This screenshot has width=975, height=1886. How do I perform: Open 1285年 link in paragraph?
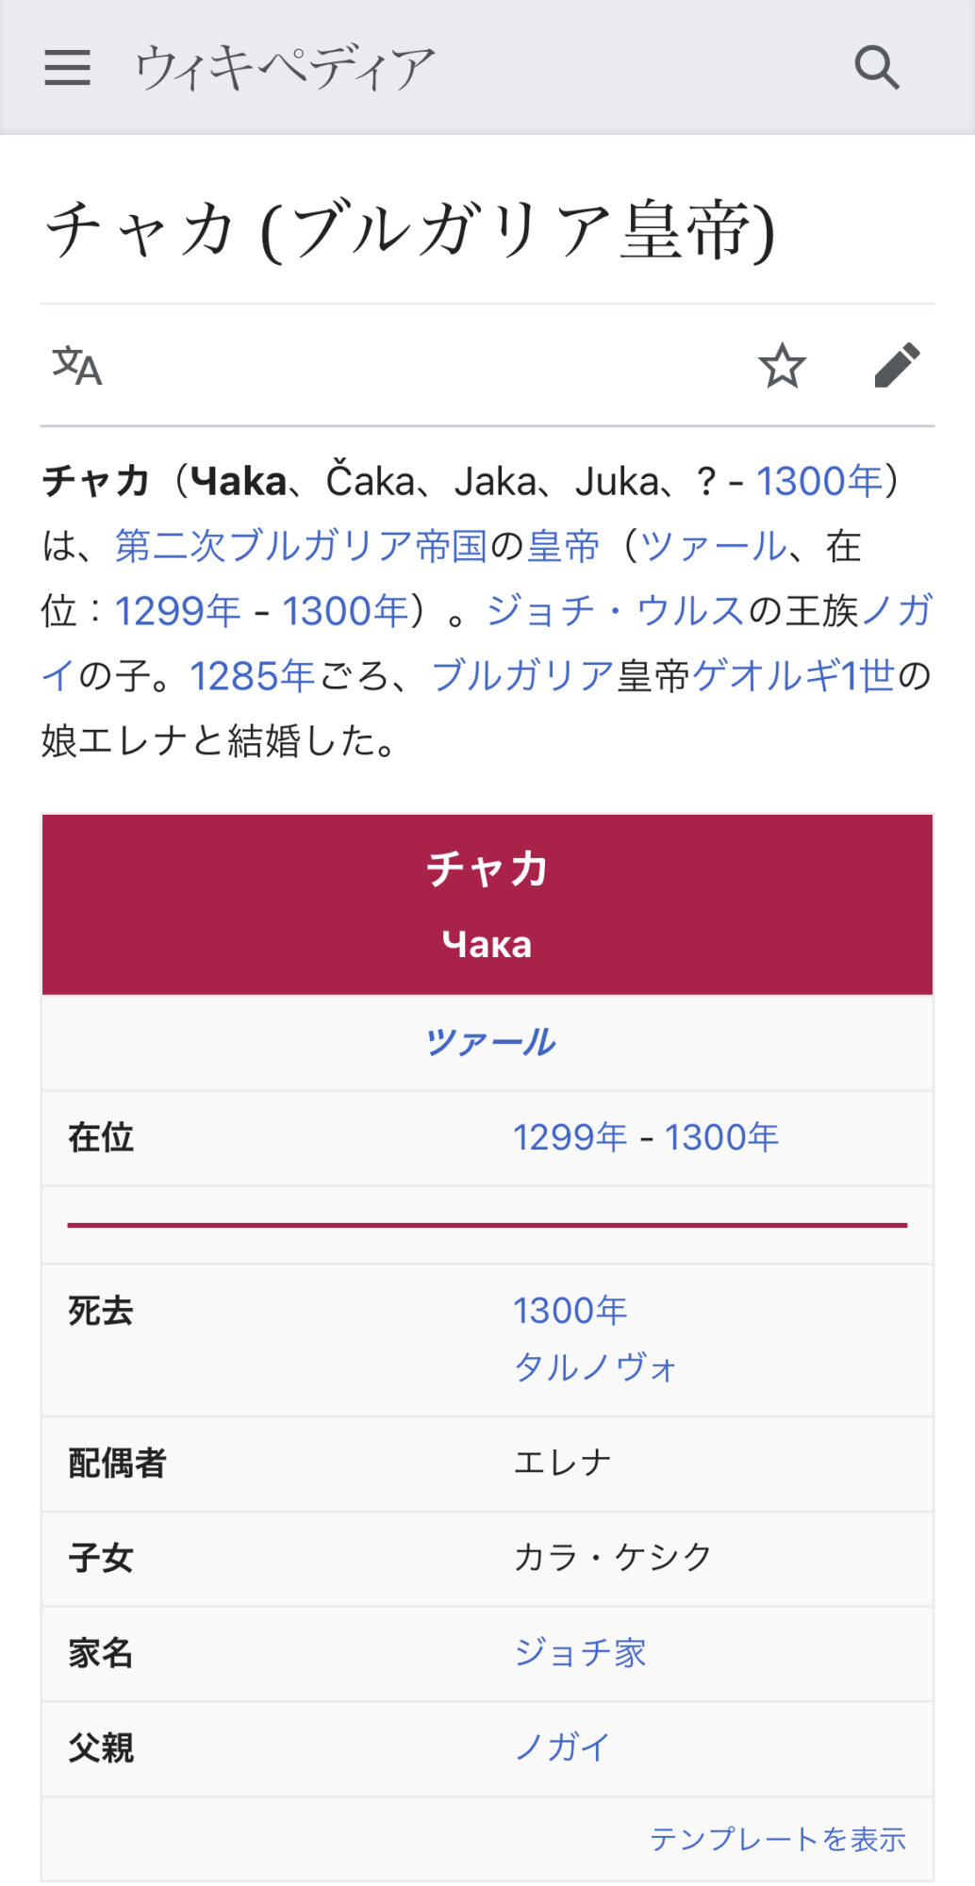[253, 676]
